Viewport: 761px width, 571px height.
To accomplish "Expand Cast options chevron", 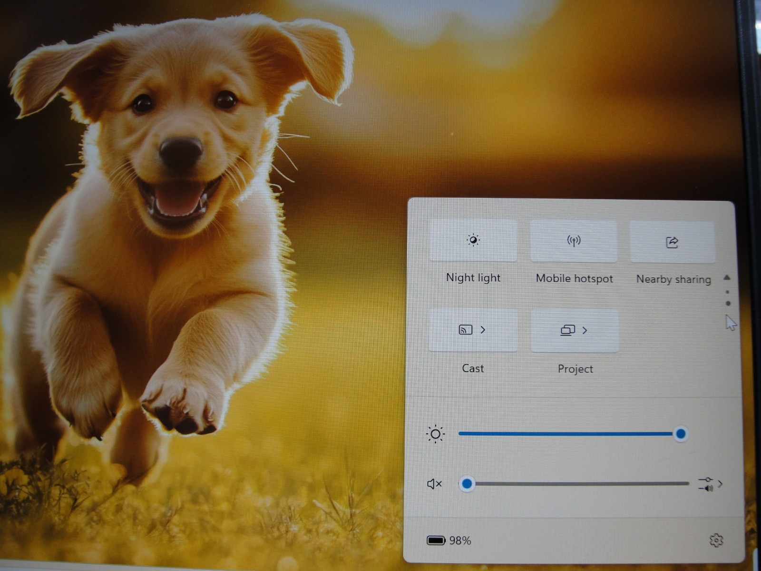I will [x=483, y=330].
